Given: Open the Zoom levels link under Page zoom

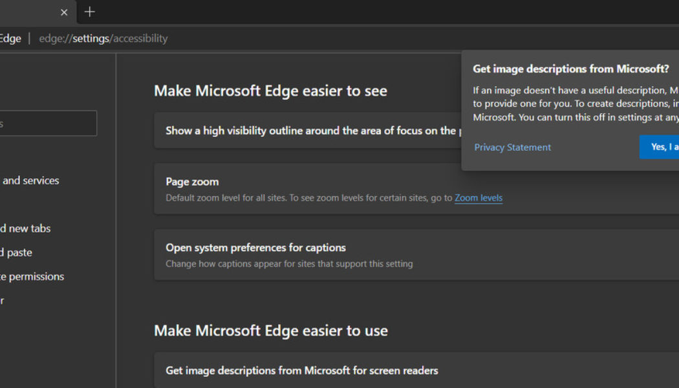Looking at the screenshot, I should click(479, 198).
